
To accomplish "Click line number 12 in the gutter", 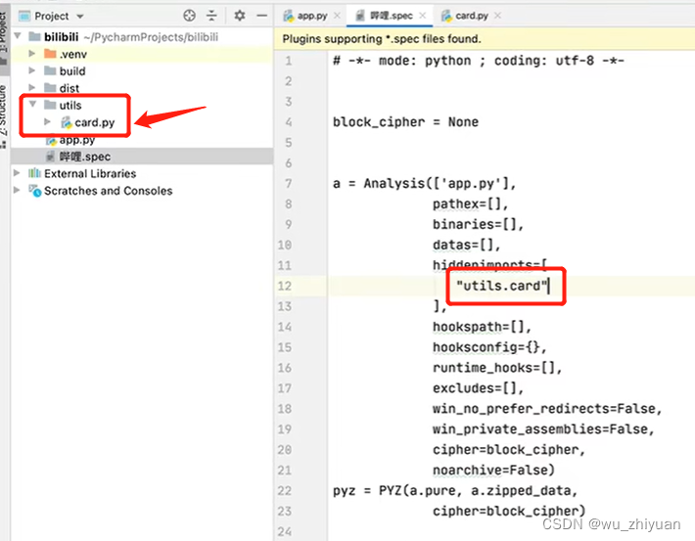I will coord(285,286).
